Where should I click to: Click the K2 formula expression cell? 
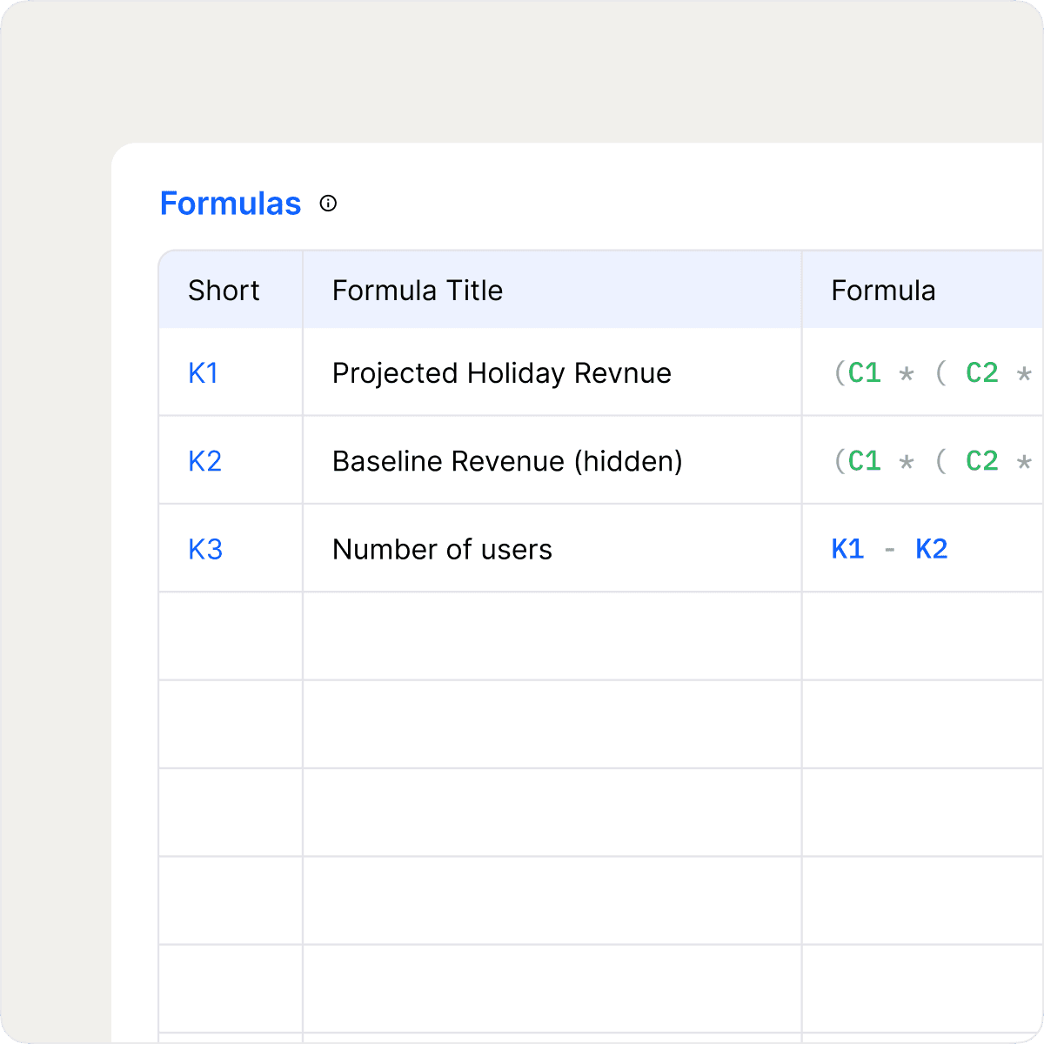(923, 460)
